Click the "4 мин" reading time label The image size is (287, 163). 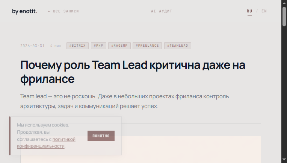pyautogui.click(x=55, y=46)
